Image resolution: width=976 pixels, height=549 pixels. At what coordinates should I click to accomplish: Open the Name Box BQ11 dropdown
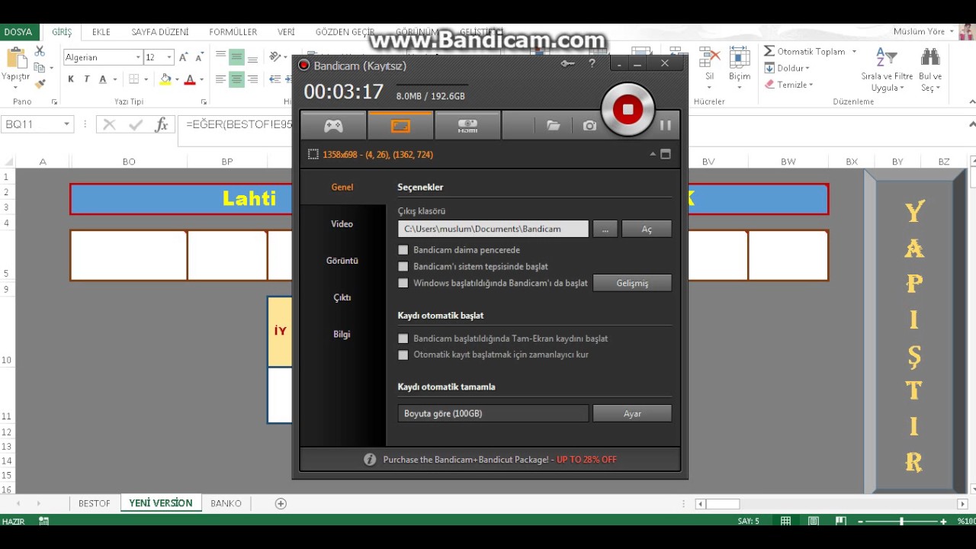click(x=66, y=124)
